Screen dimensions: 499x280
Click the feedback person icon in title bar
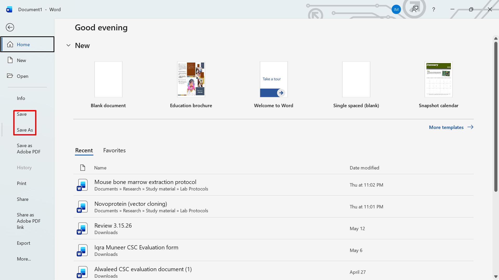click(415, 9)
